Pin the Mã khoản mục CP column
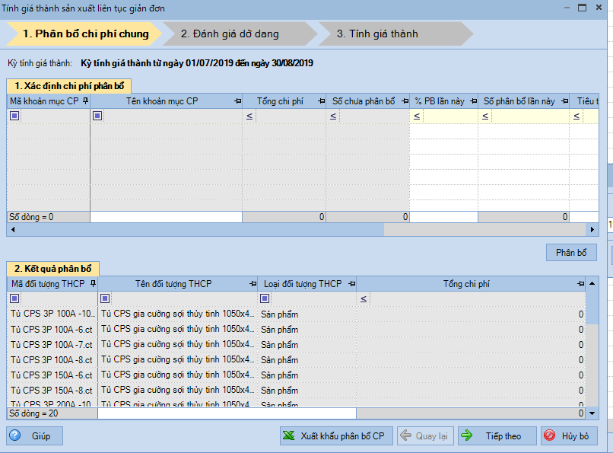This screenshot has width=613, height=453. tap(85, 101)
